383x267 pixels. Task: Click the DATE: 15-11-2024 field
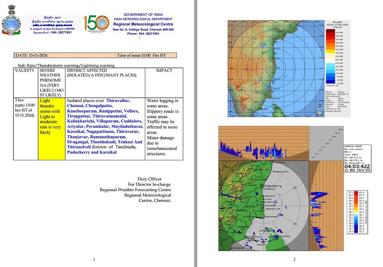[32, 55]
